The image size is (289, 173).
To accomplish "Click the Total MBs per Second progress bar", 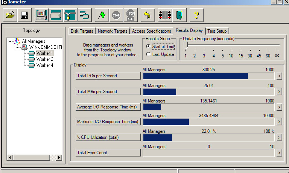I will (x=208, y=92).
